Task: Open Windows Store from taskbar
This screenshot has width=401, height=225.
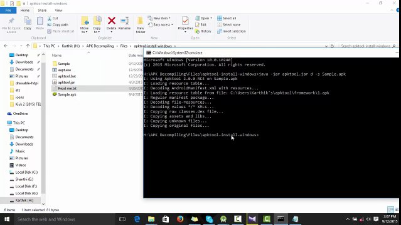Action: pos(166,219)
